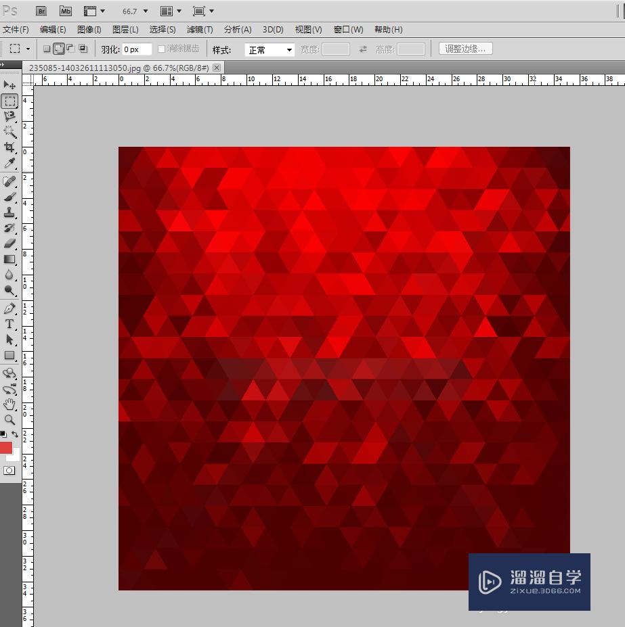
Task: Select the Move tool
Action: (9, 85)
